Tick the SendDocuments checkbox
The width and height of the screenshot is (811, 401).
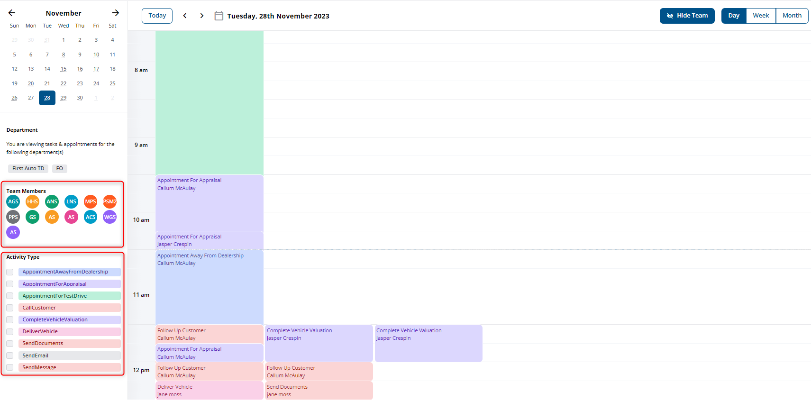(9, 344)
